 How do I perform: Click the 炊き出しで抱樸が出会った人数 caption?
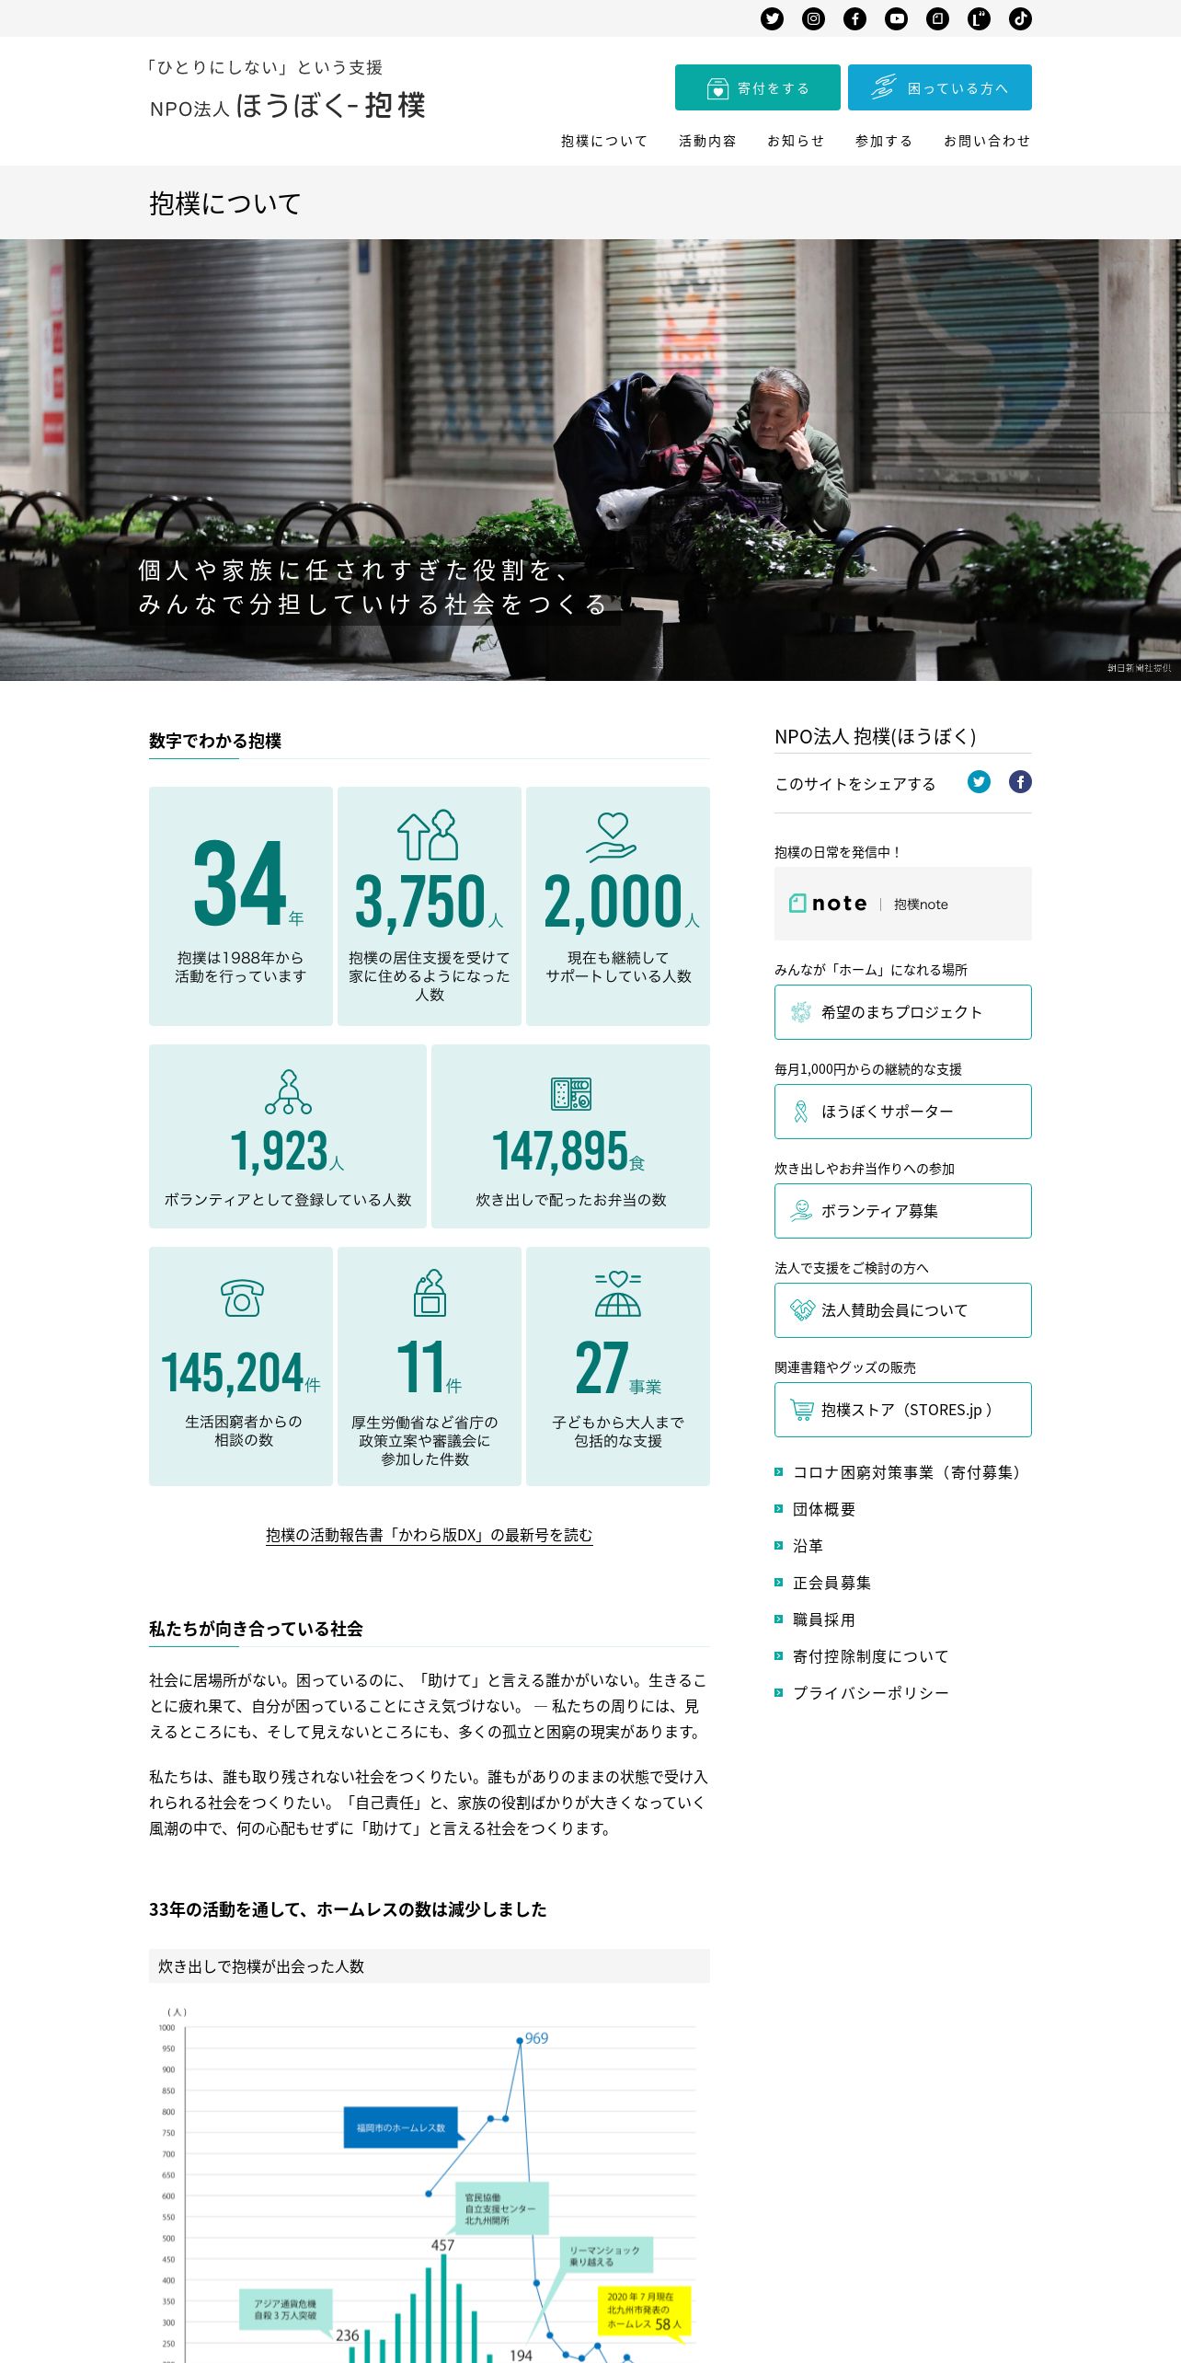[x=261, y=1966]
